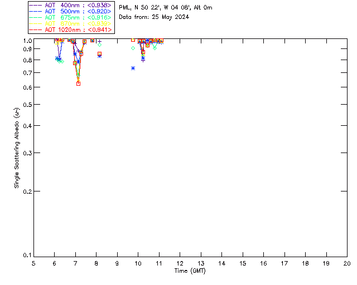Click the y-axis tick label 0.1

point(27,255)
